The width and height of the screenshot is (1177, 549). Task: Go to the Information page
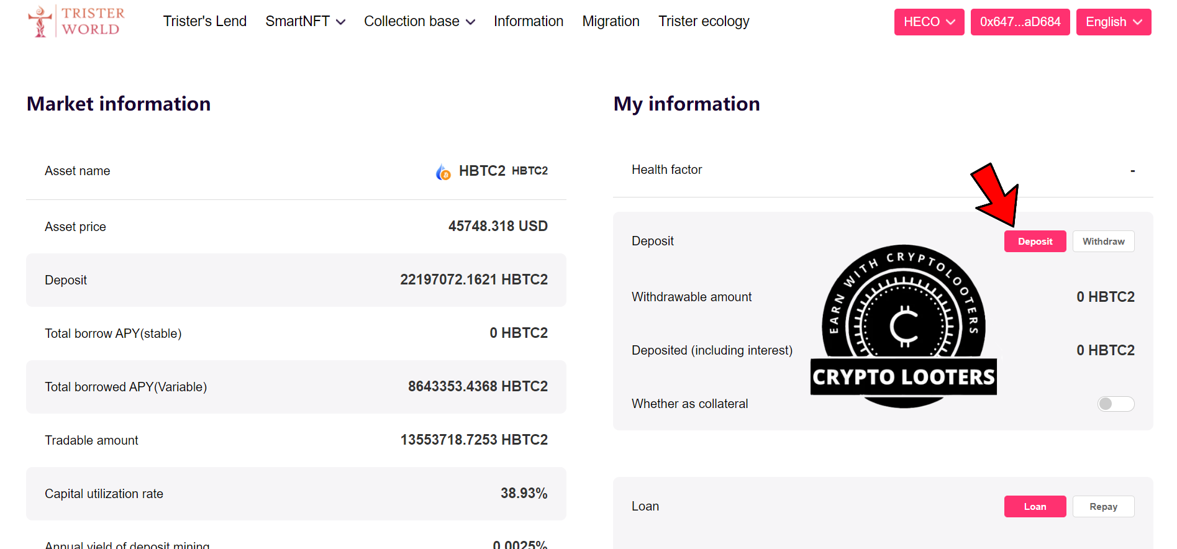point(529,22)
